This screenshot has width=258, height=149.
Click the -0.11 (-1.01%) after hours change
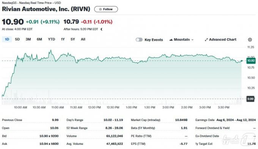tap(97, 22)
